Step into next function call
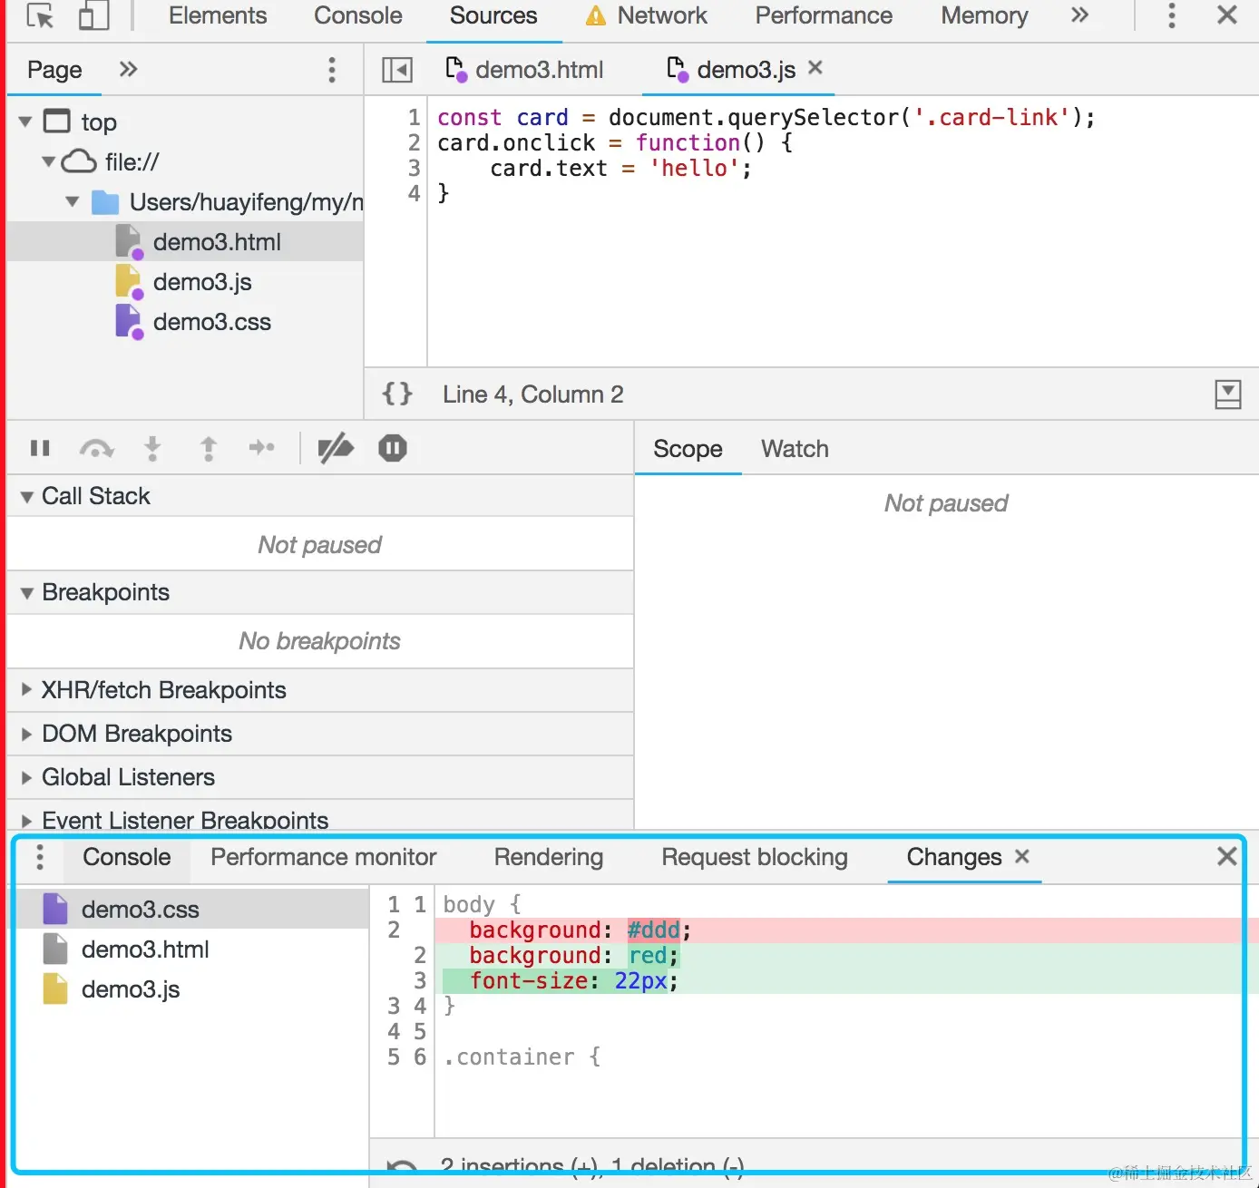The height and width of the screenshot is (1188, 1259). click(x=152, y=448)
